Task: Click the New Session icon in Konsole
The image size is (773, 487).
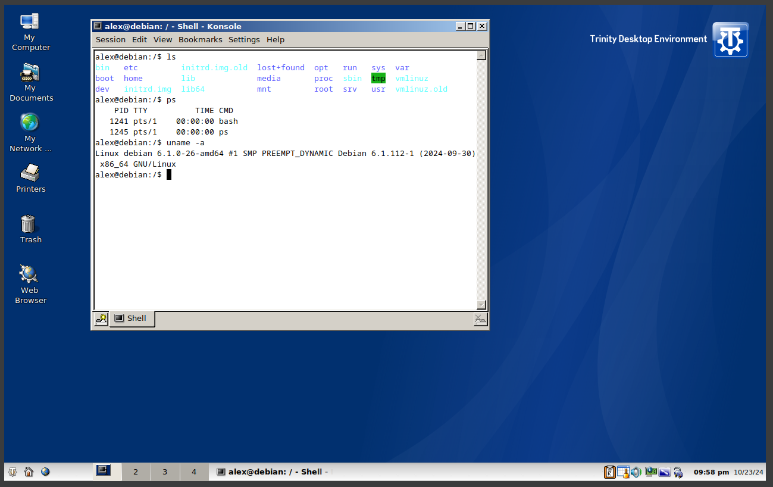Action: (x=101, y=319)
